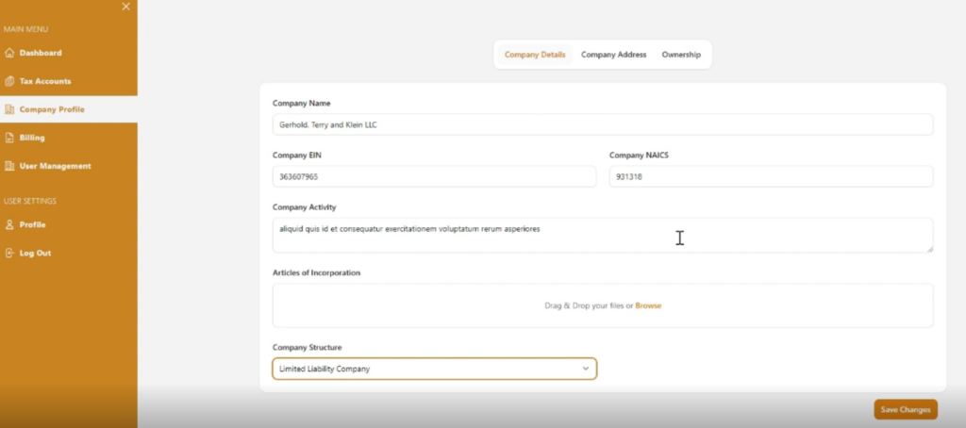Close the sidebar with the X icon
This screenshot has width=966, height=428.
point(126,8)
